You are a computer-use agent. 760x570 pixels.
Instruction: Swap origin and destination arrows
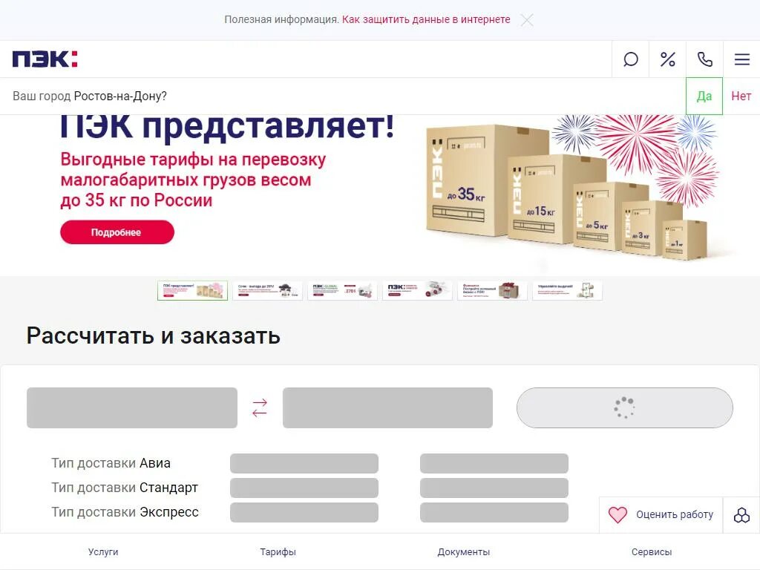coord(260,407)
